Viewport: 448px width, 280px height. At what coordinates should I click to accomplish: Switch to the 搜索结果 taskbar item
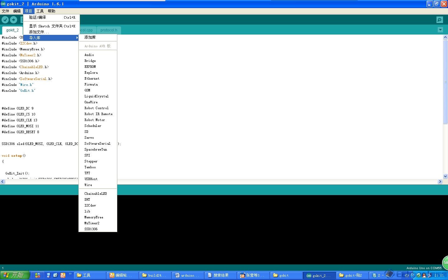point(221,275)
